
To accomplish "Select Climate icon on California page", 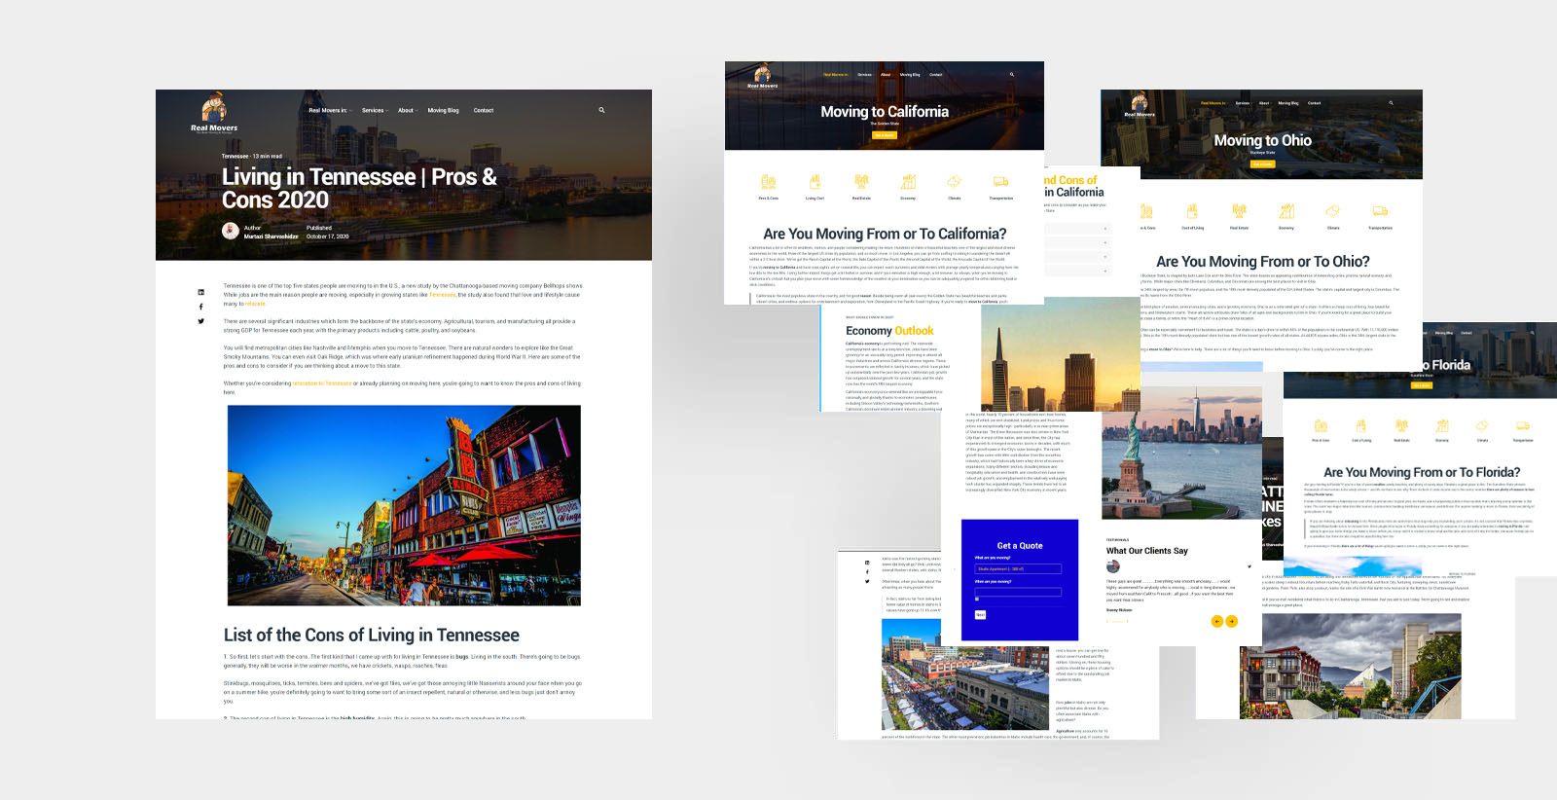I will [955, 182].
